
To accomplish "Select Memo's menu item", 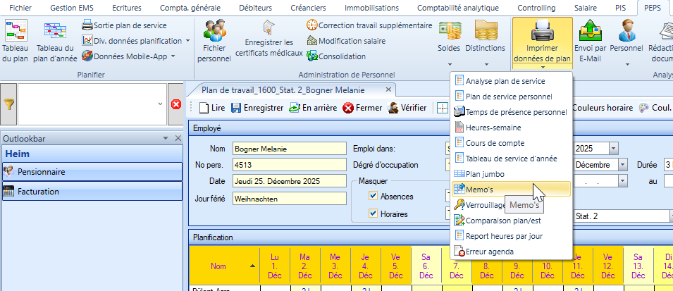I will click(x=511, y=189).
